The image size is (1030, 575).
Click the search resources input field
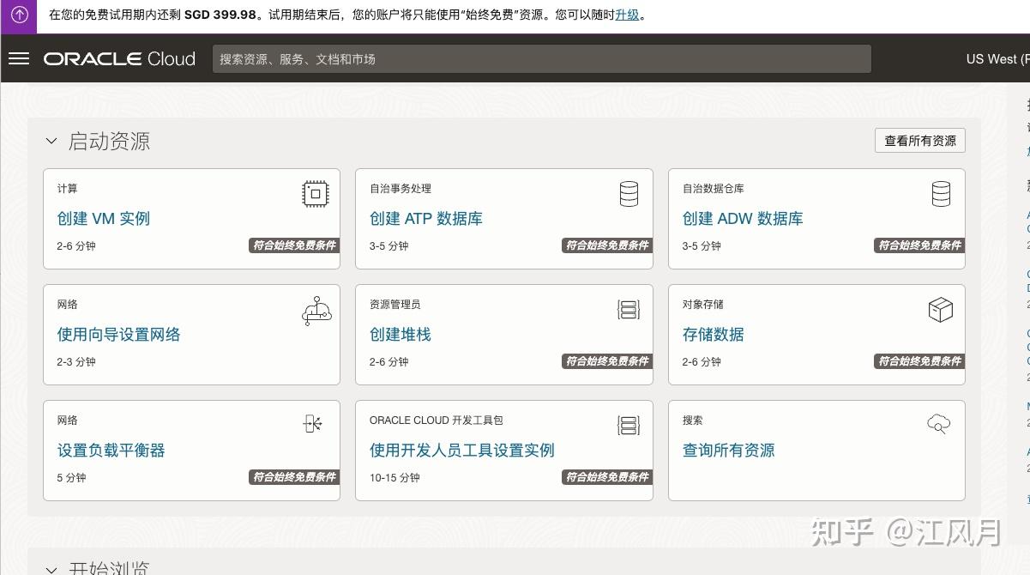click(542, 58)
